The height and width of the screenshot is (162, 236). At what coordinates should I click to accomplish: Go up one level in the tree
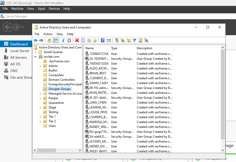coord(49,40)
